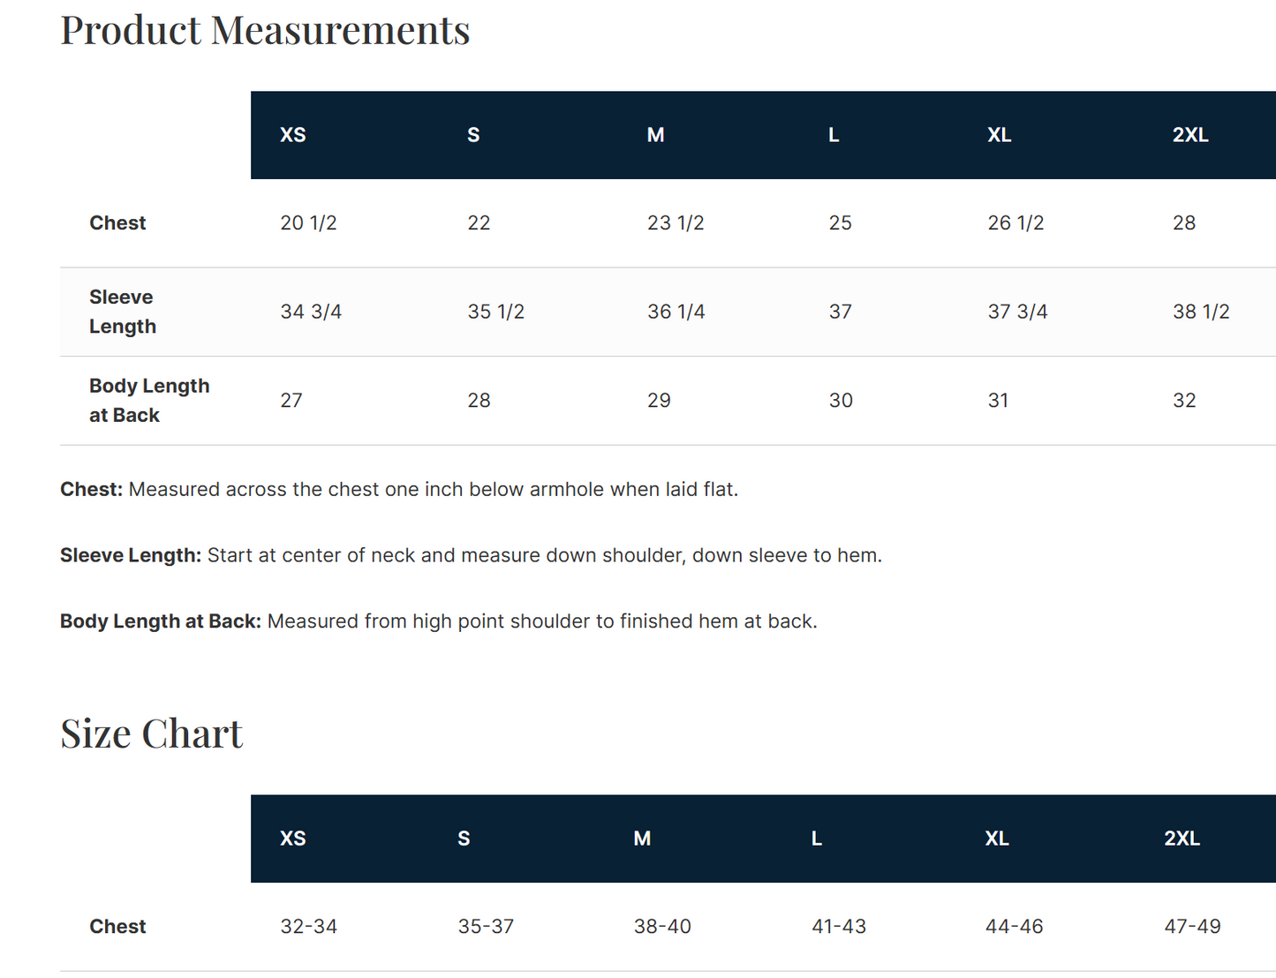
Task: Select the 32-34 chest range in Size Chart
Action: (x=309, y=927)
